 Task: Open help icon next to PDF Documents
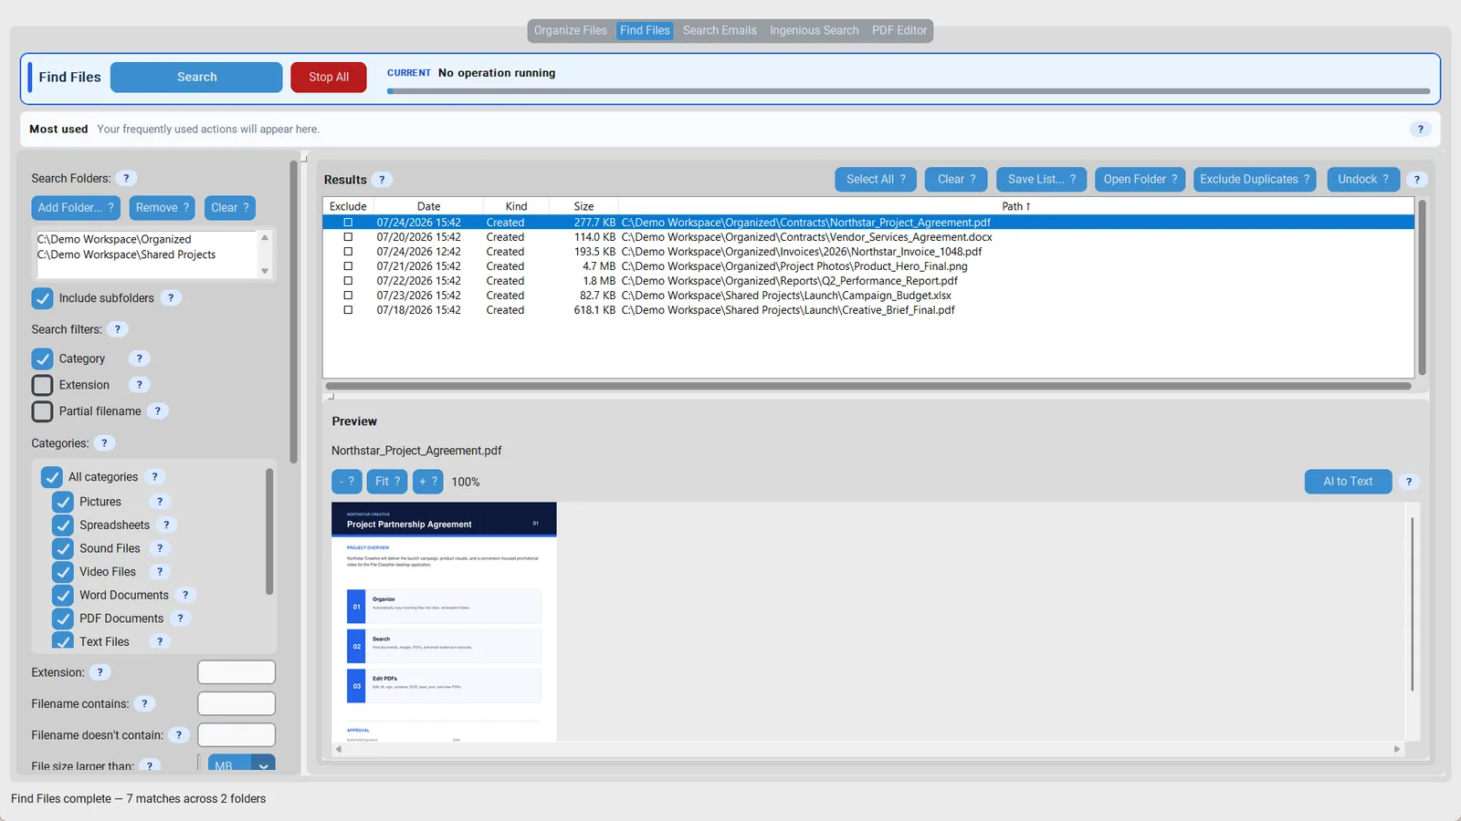click(x=181, y=618)
